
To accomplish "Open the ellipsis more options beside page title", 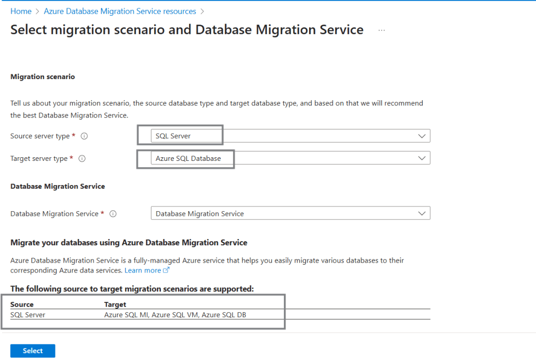I will click(x=381, y=30).
